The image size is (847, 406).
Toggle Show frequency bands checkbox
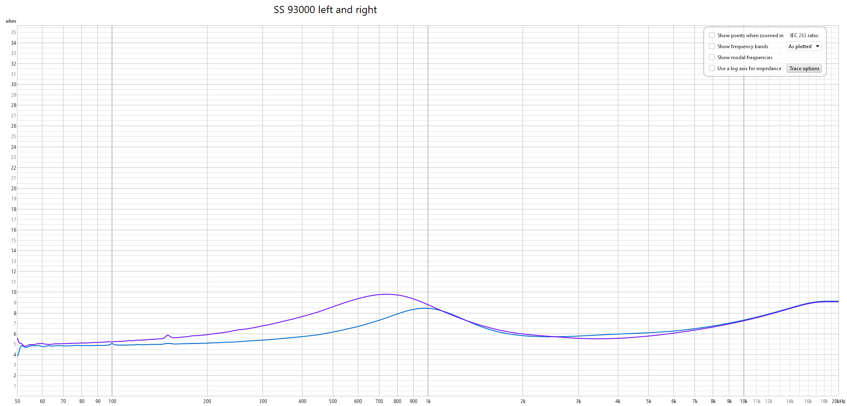pyautogui.click(x=712, y=47)
